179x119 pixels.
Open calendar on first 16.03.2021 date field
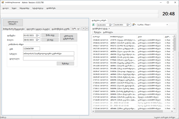[111, 25]
